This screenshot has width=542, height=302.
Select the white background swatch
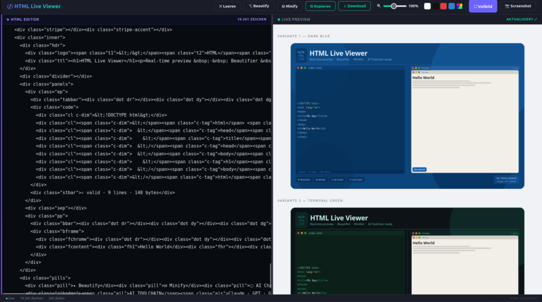tap(427, 6)
